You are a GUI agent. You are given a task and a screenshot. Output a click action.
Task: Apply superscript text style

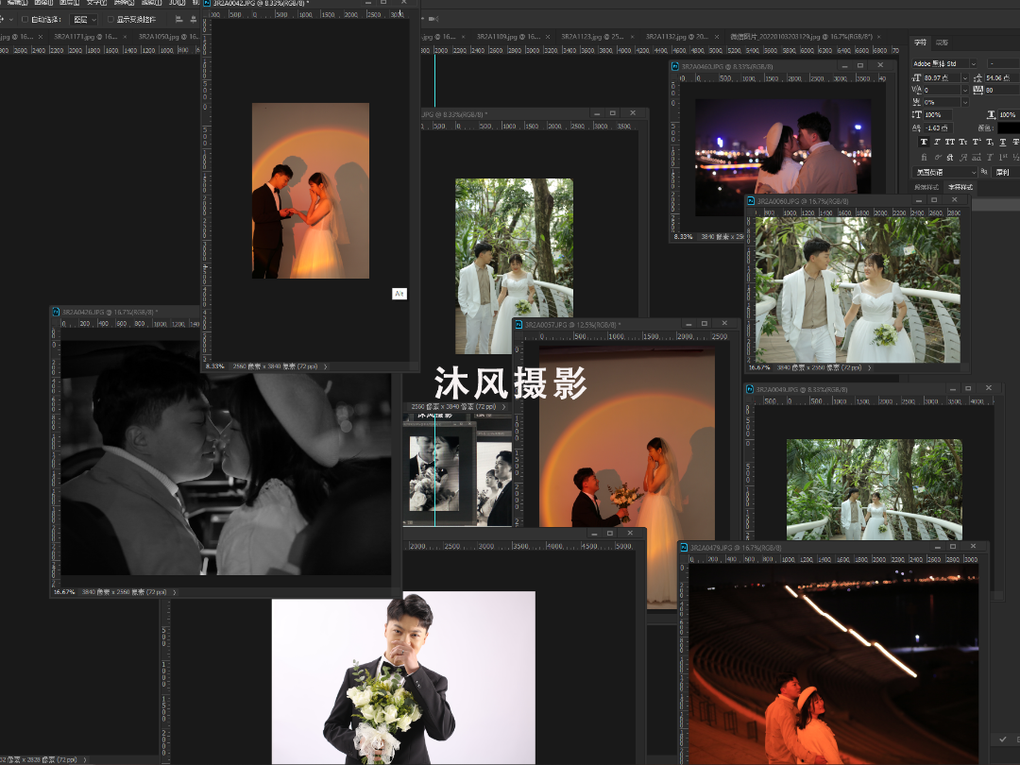[977, 142]
